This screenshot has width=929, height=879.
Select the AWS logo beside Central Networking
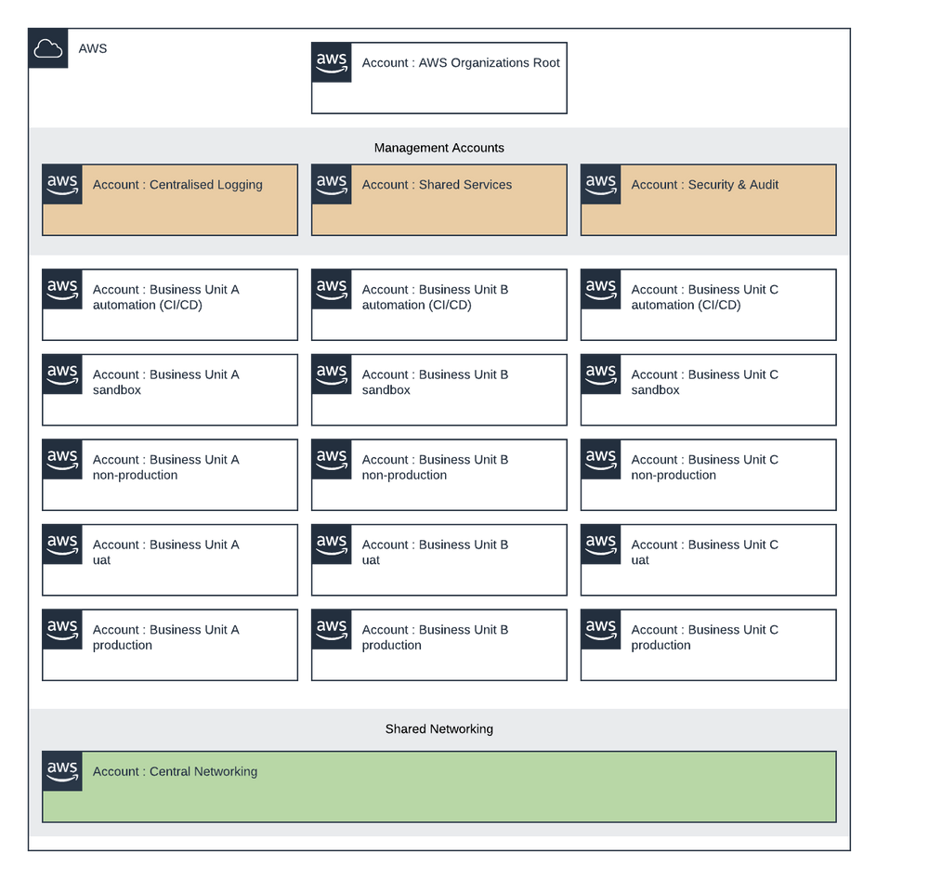61,770
